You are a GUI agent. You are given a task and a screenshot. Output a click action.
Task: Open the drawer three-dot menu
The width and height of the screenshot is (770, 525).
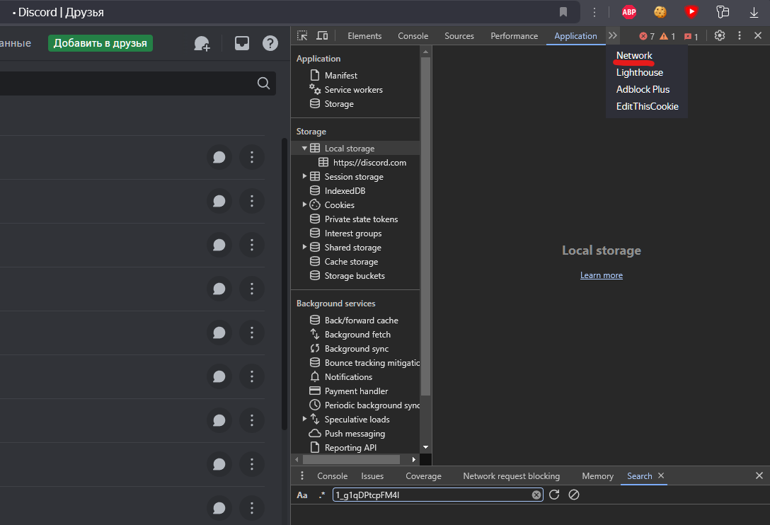(x=302, y=475)
